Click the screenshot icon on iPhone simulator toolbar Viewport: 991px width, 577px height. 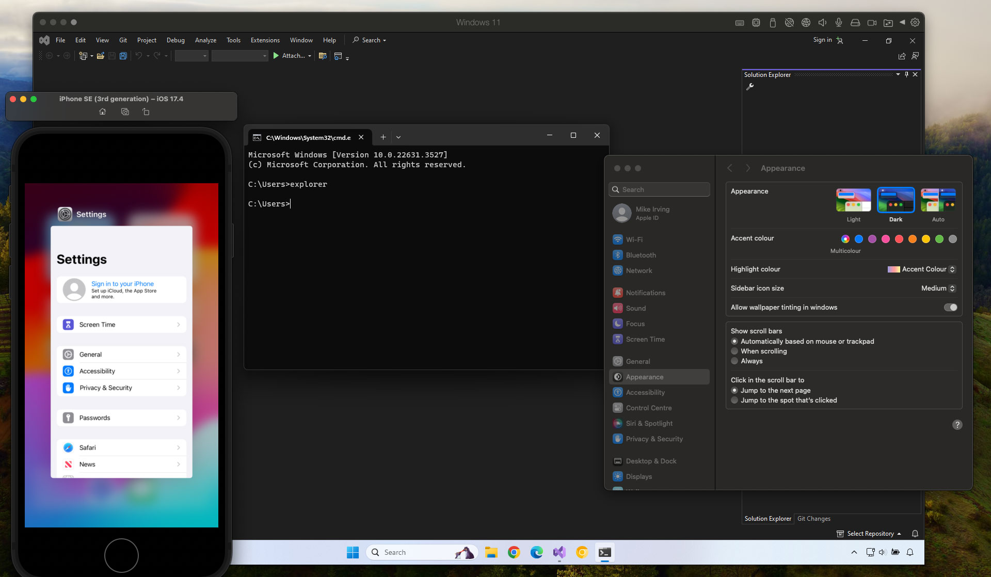(124, 111)
